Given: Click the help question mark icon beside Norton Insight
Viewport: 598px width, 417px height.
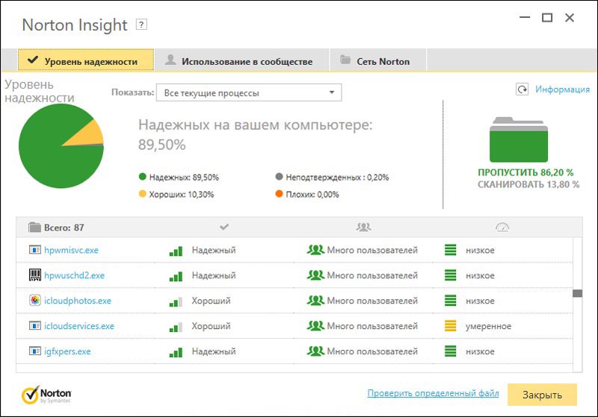Looking at the screenshot, I should pos(141,25).
